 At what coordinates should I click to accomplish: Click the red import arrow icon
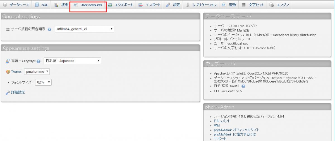pos(141,5)
